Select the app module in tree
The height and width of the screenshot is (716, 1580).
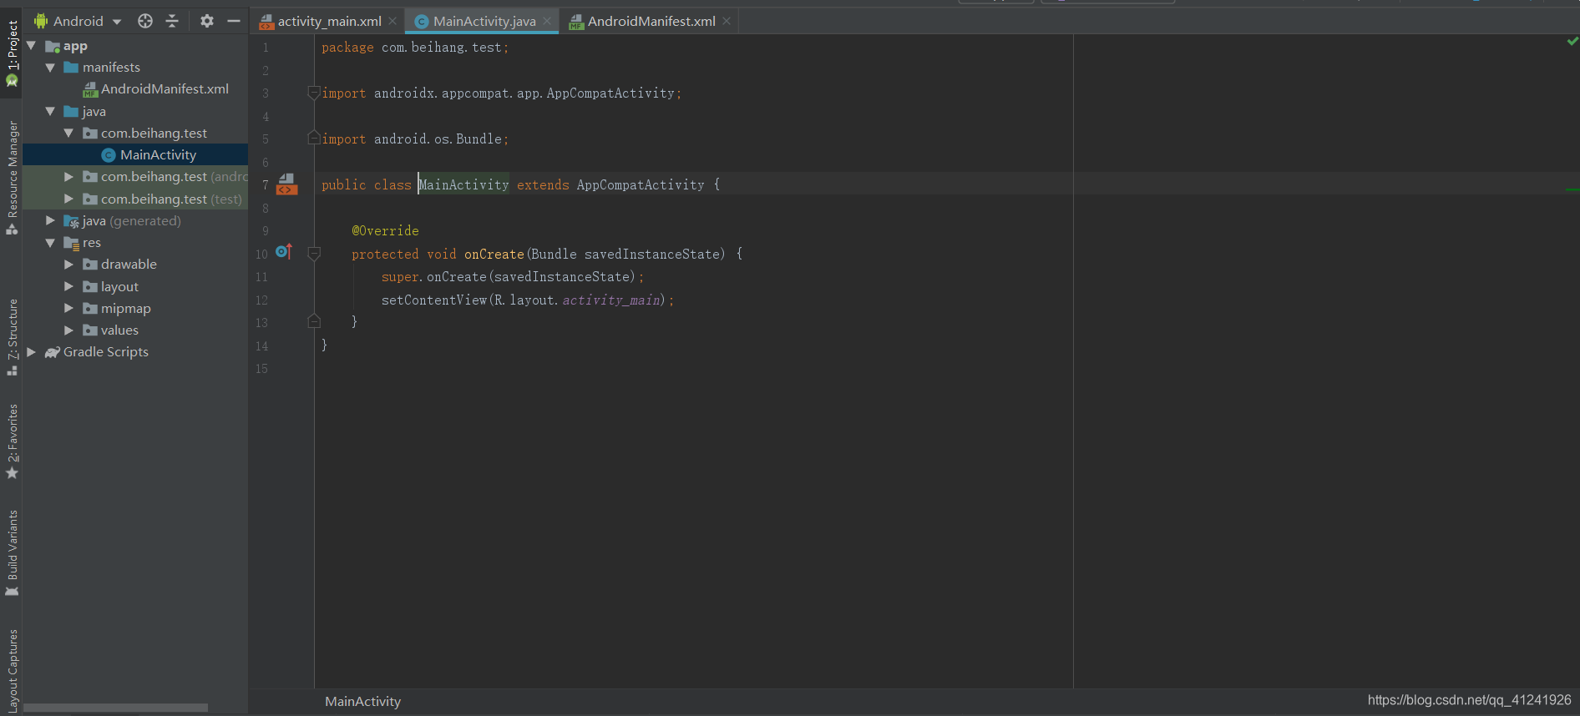pyautogui.click(x=75, y=46)
